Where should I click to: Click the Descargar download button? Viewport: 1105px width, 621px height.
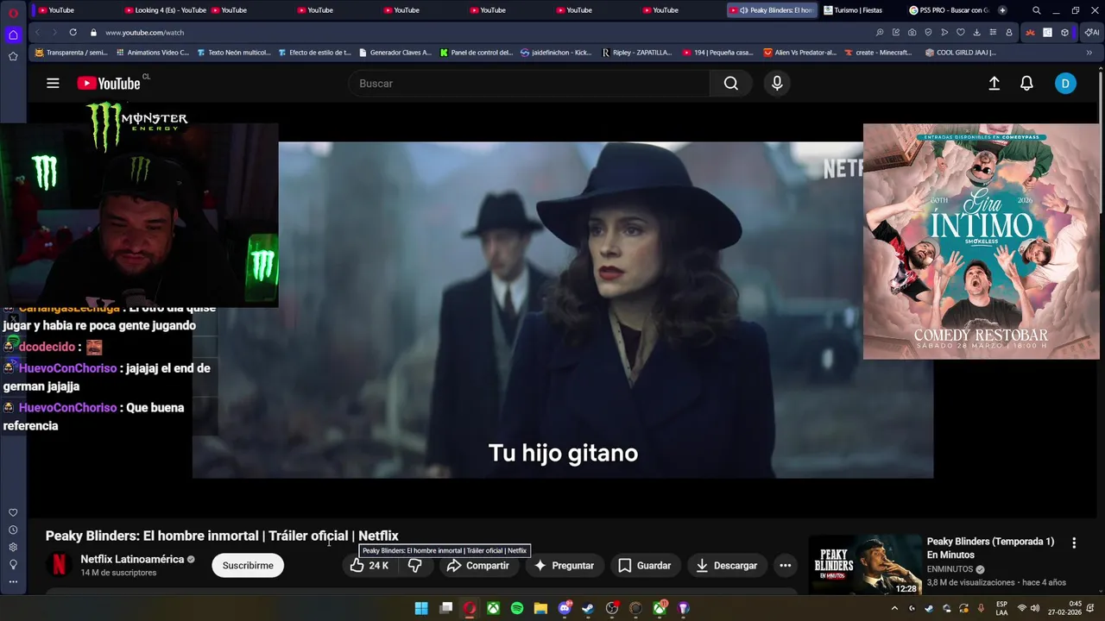(x=727, y=566)
